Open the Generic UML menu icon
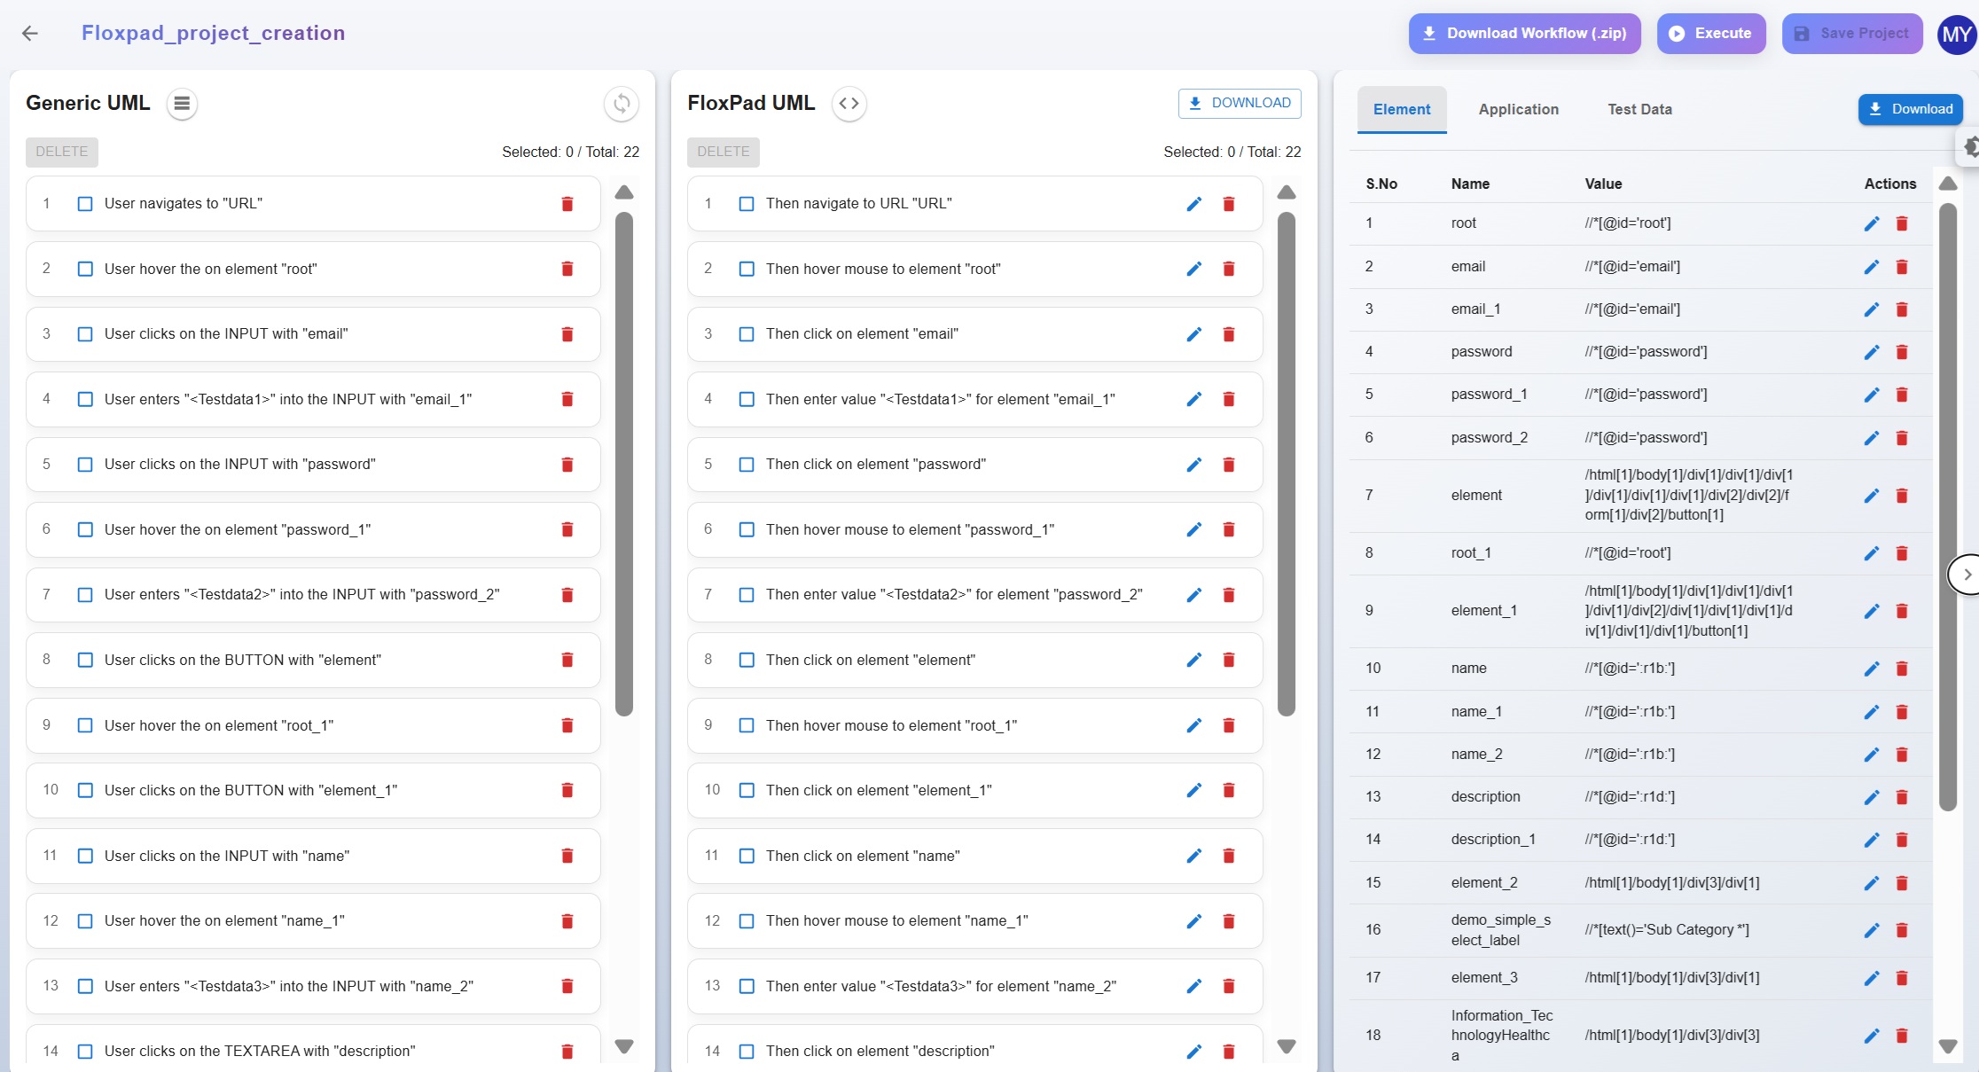 coord(182,104)
